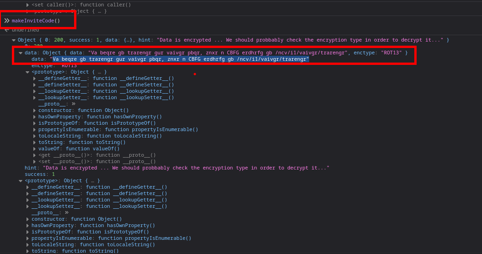Expand __defineGetter__ inside data's prototype
The width and height of the screenshot is (482, 254).
(x=35, y=79)
